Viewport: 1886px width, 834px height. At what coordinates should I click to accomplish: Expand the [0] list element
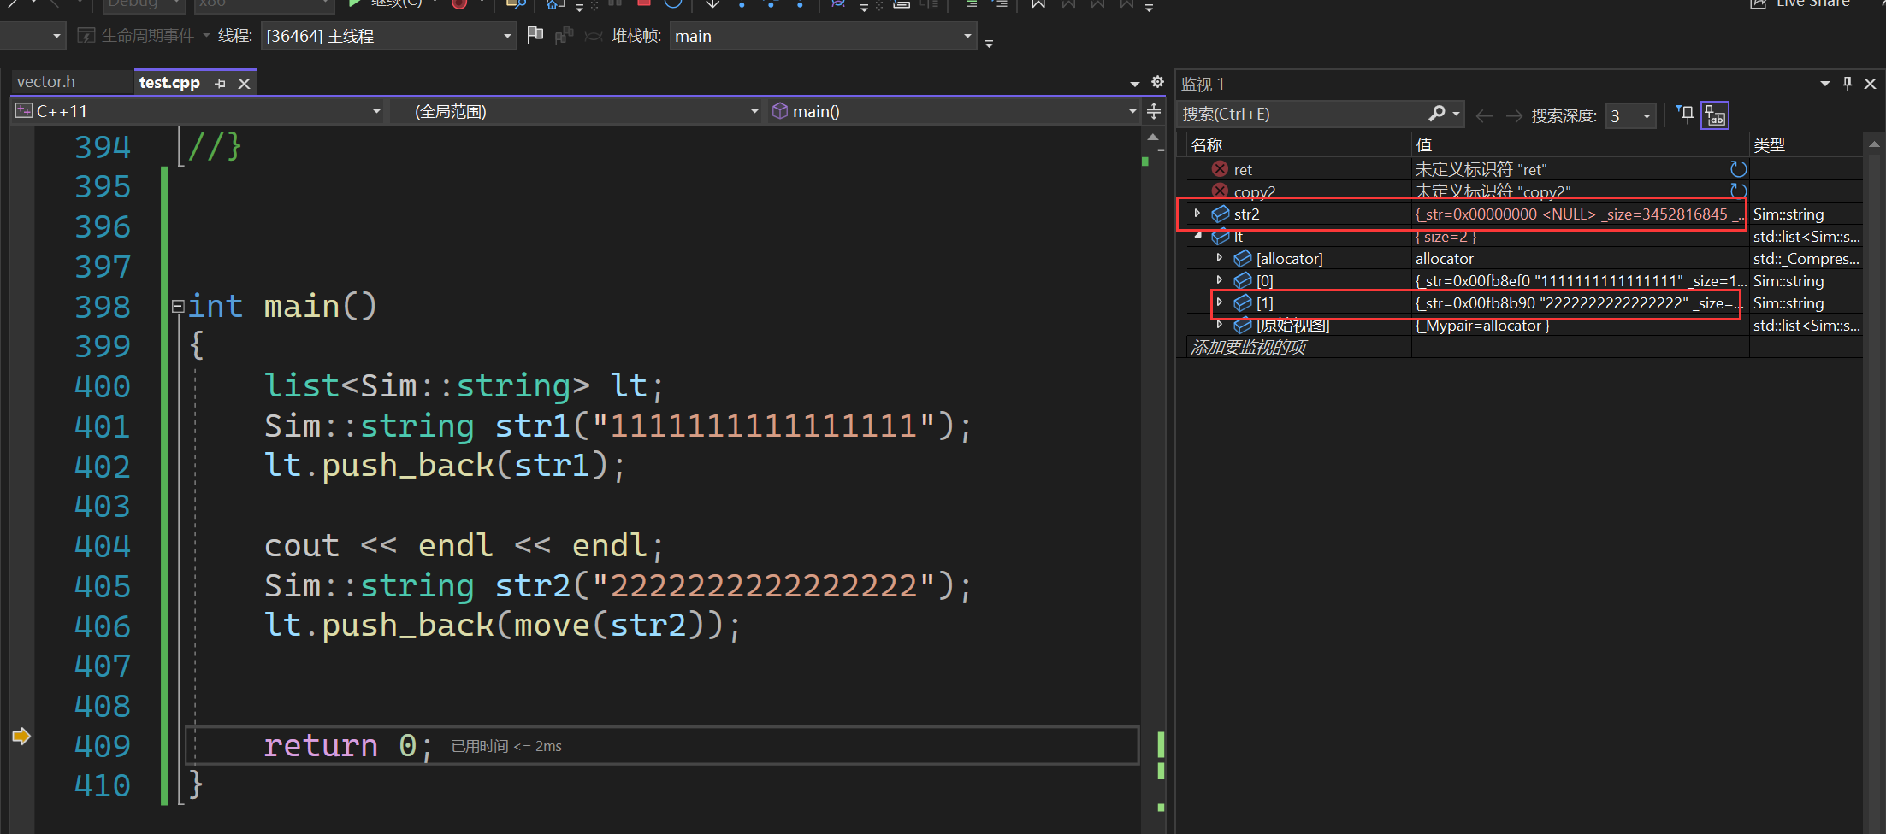1220,279
